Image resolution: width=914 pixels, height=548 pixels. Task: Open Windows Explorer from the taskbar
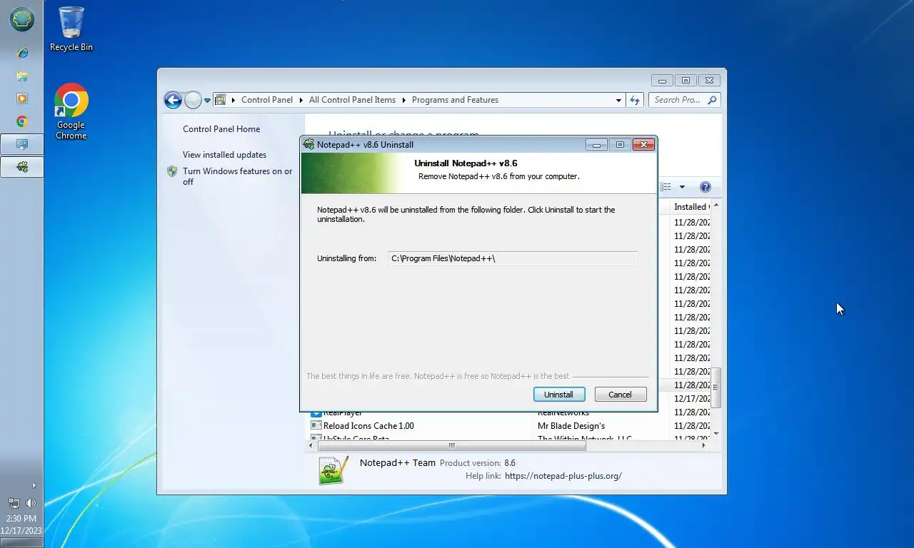point(22,76)
